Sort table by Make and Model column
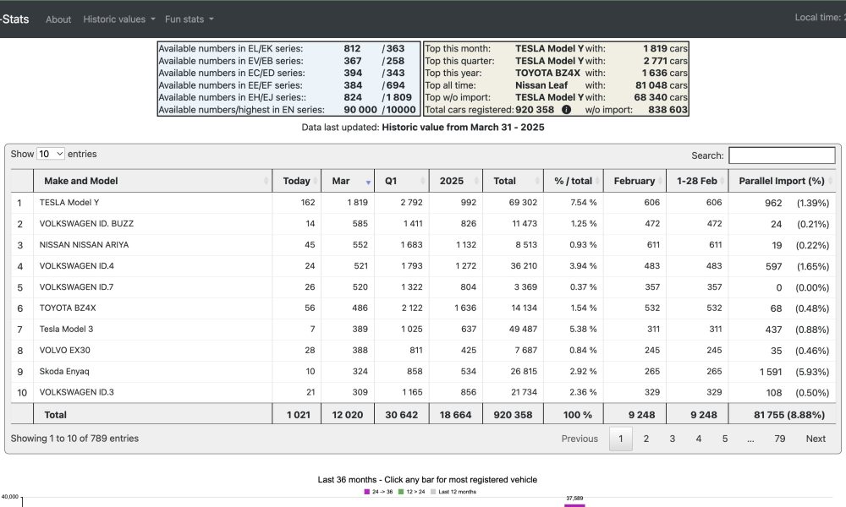 [x=152, y=181]
